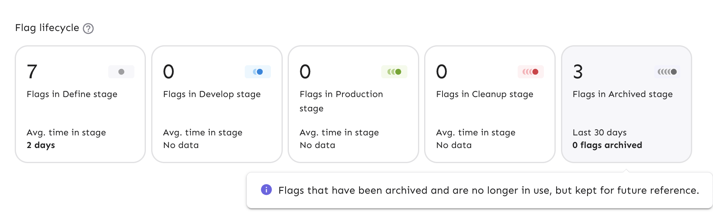Click the purple info icon in tooltip
Image resolution: width=713 pixels, height=221 pixels.
(x=266, y=190)
